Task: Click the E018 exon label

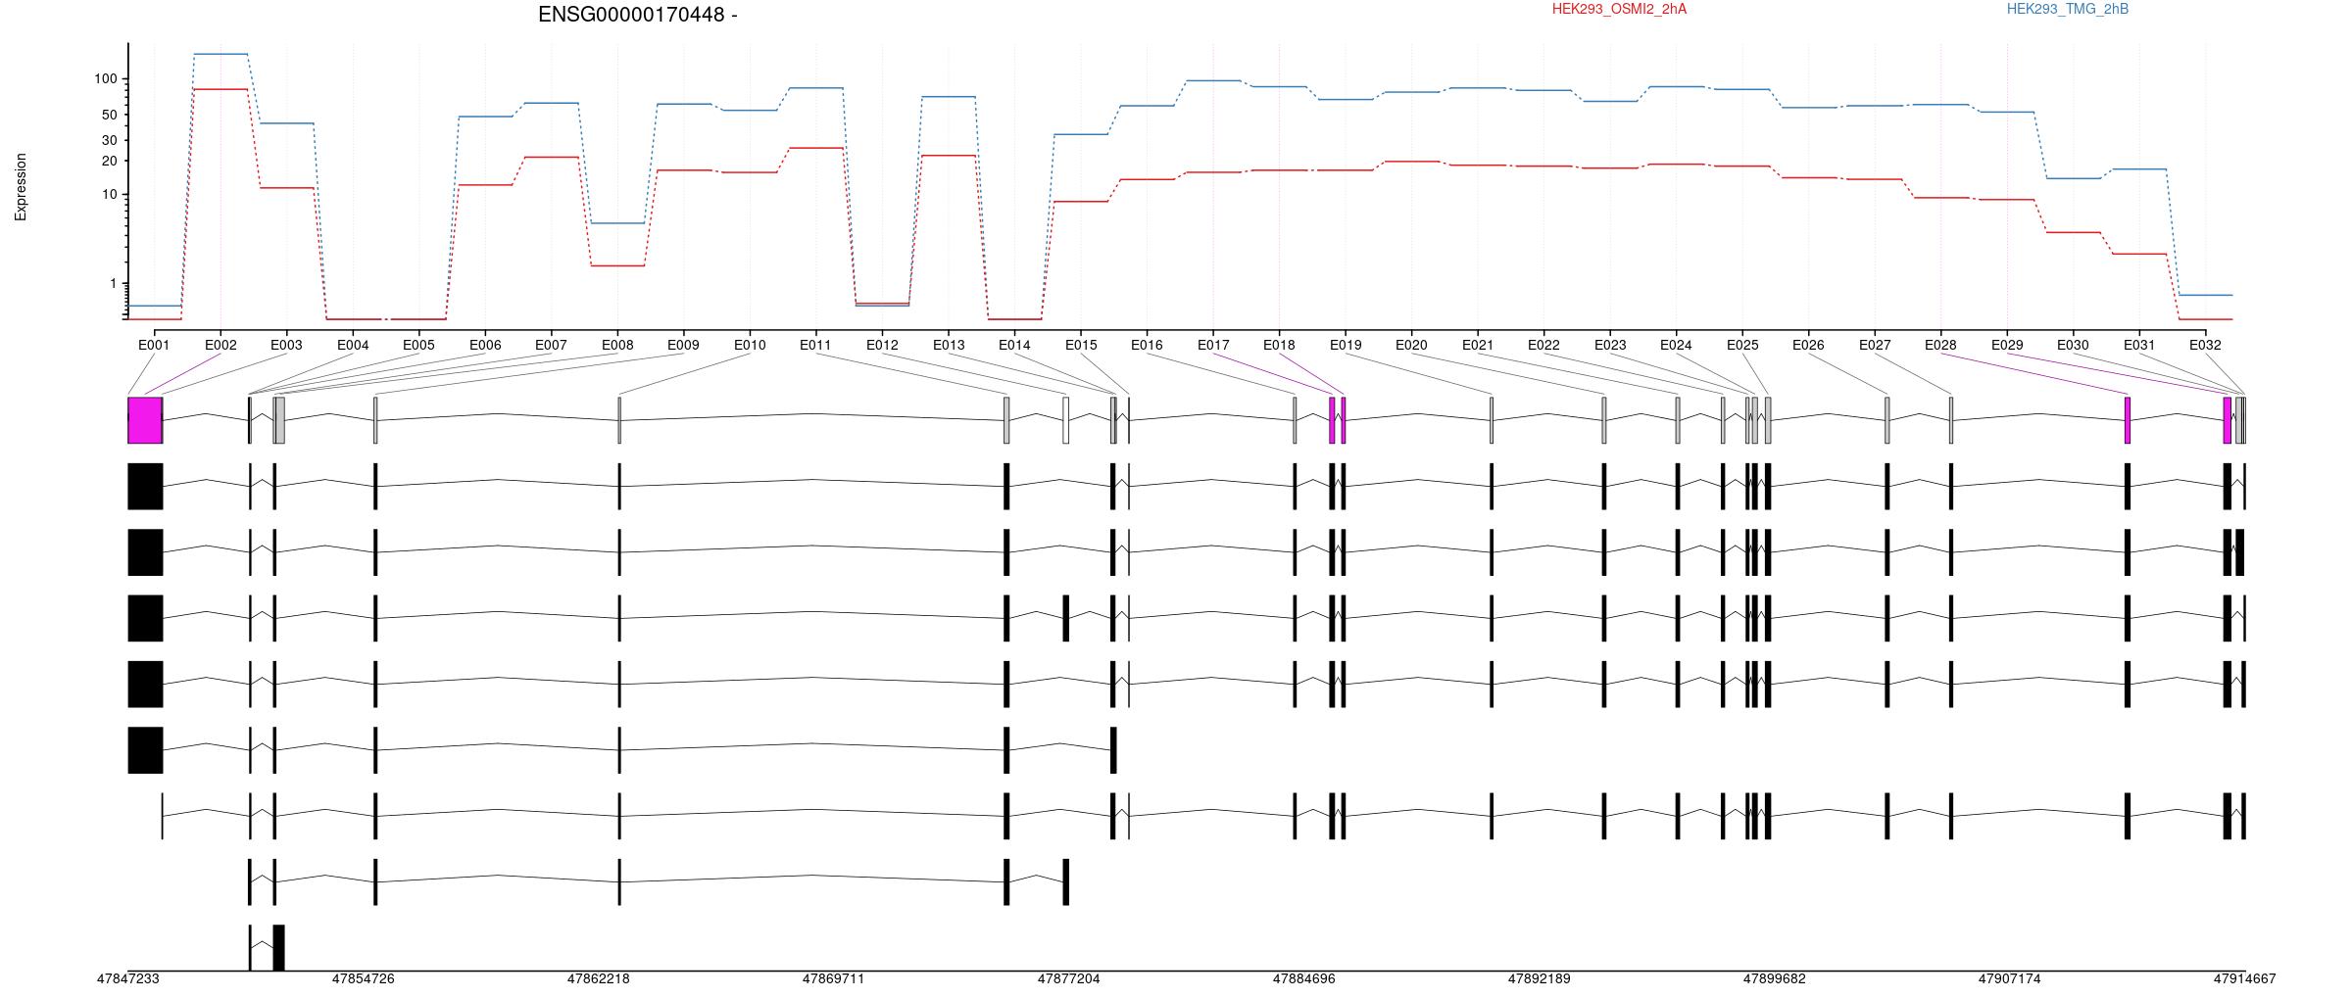Action: click(1279, 345)
